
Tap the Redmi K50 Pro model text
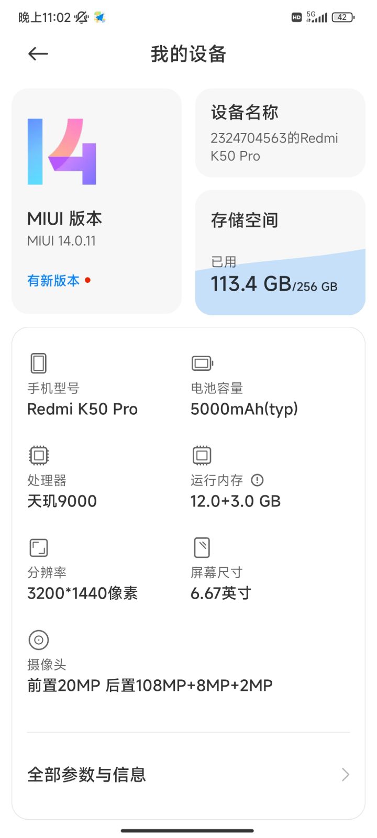click(82, 409)
